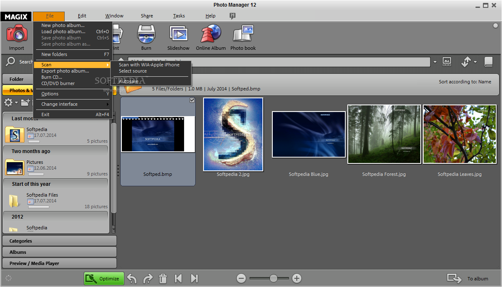Select the Softpedia 2.jpg thumbnail
Viewport: 502px width, 287px height.
pyautogui.click(x=233, y=134)
